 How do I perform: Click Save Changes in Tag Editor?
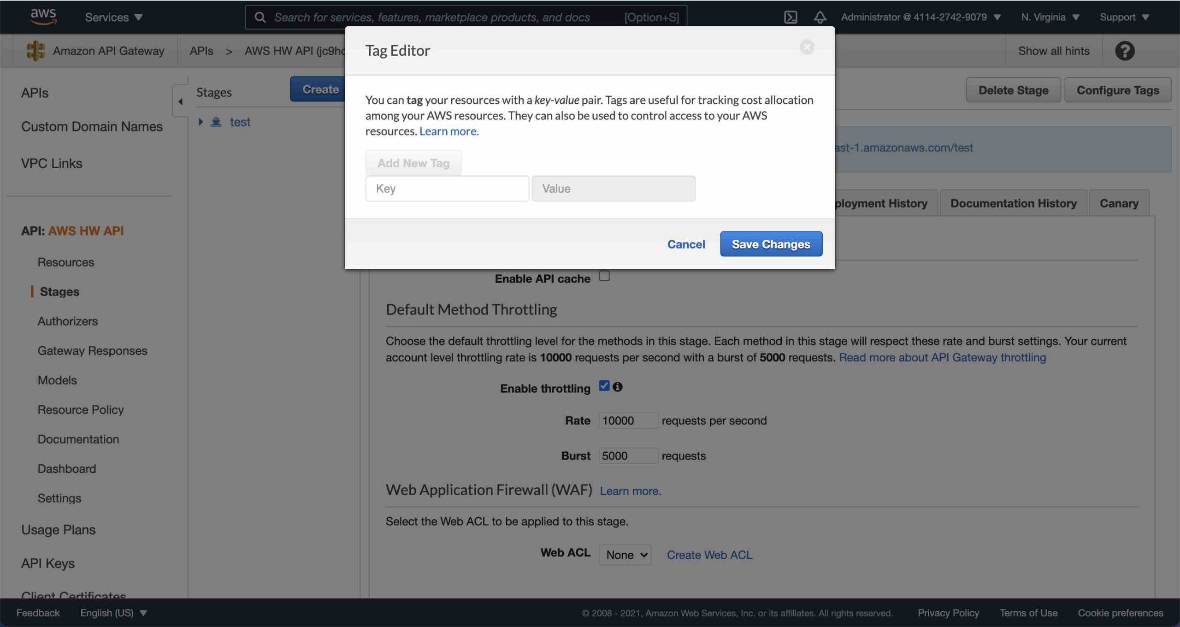coord(771,244)
